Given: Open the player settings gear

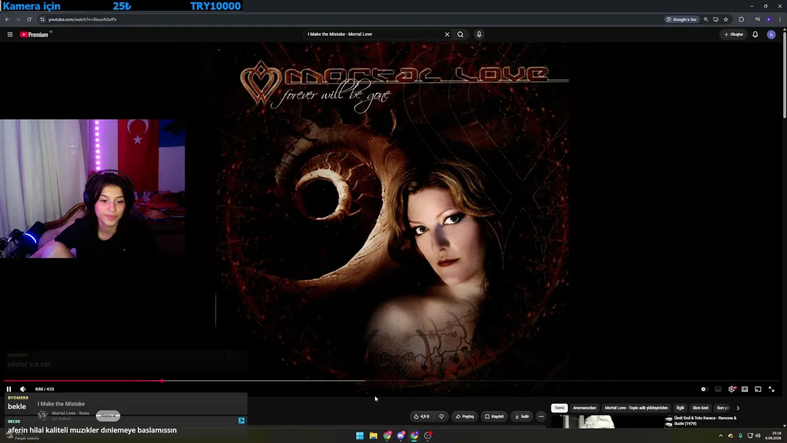Looking at the screenshot, I should click(x=732, y=389).
